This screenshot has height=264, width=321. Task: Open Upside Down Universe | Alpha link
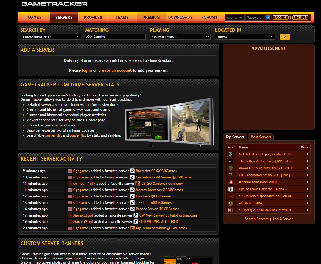pos(261,189)
